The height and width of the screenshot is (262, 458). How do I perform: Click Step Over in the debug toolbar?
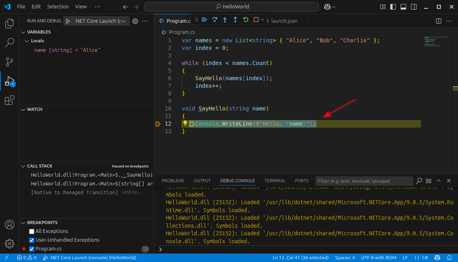click(215, 20)
